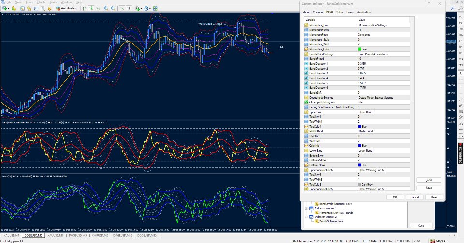This screenshot has height=243, width=464.
Task: Select the cursor arrow tool
Action: point(461,73)
